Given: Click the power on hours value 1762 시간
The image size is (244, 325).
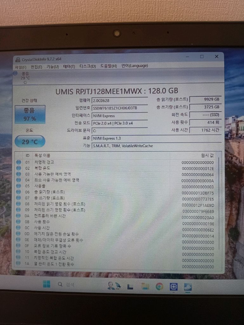Looking at the screenshot, I should click(x=206, y=130).
